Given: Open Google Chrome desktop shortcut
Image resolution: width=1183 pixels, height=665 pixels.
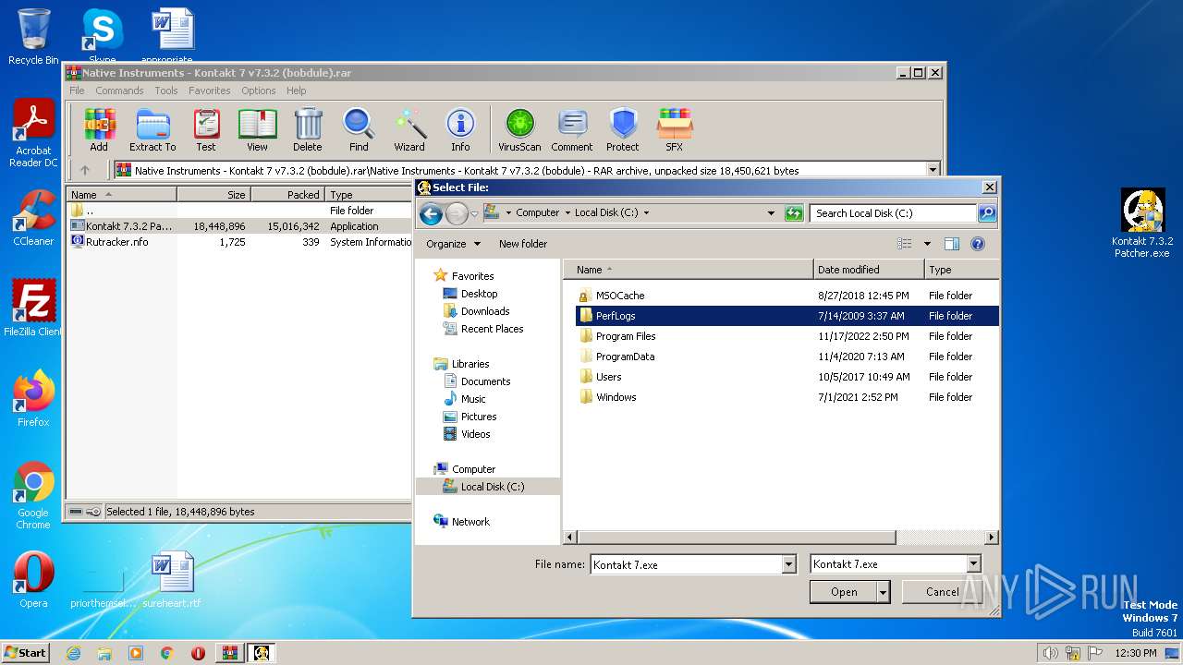Looking at the screenshot, I should 33,496.
